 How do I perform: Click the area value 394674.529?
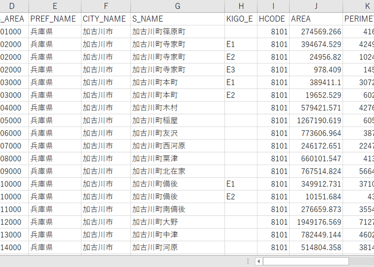316,44
